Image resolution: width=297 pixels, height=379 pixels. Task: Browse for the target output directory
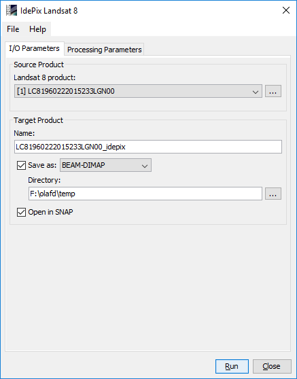(x=273, y=194)
